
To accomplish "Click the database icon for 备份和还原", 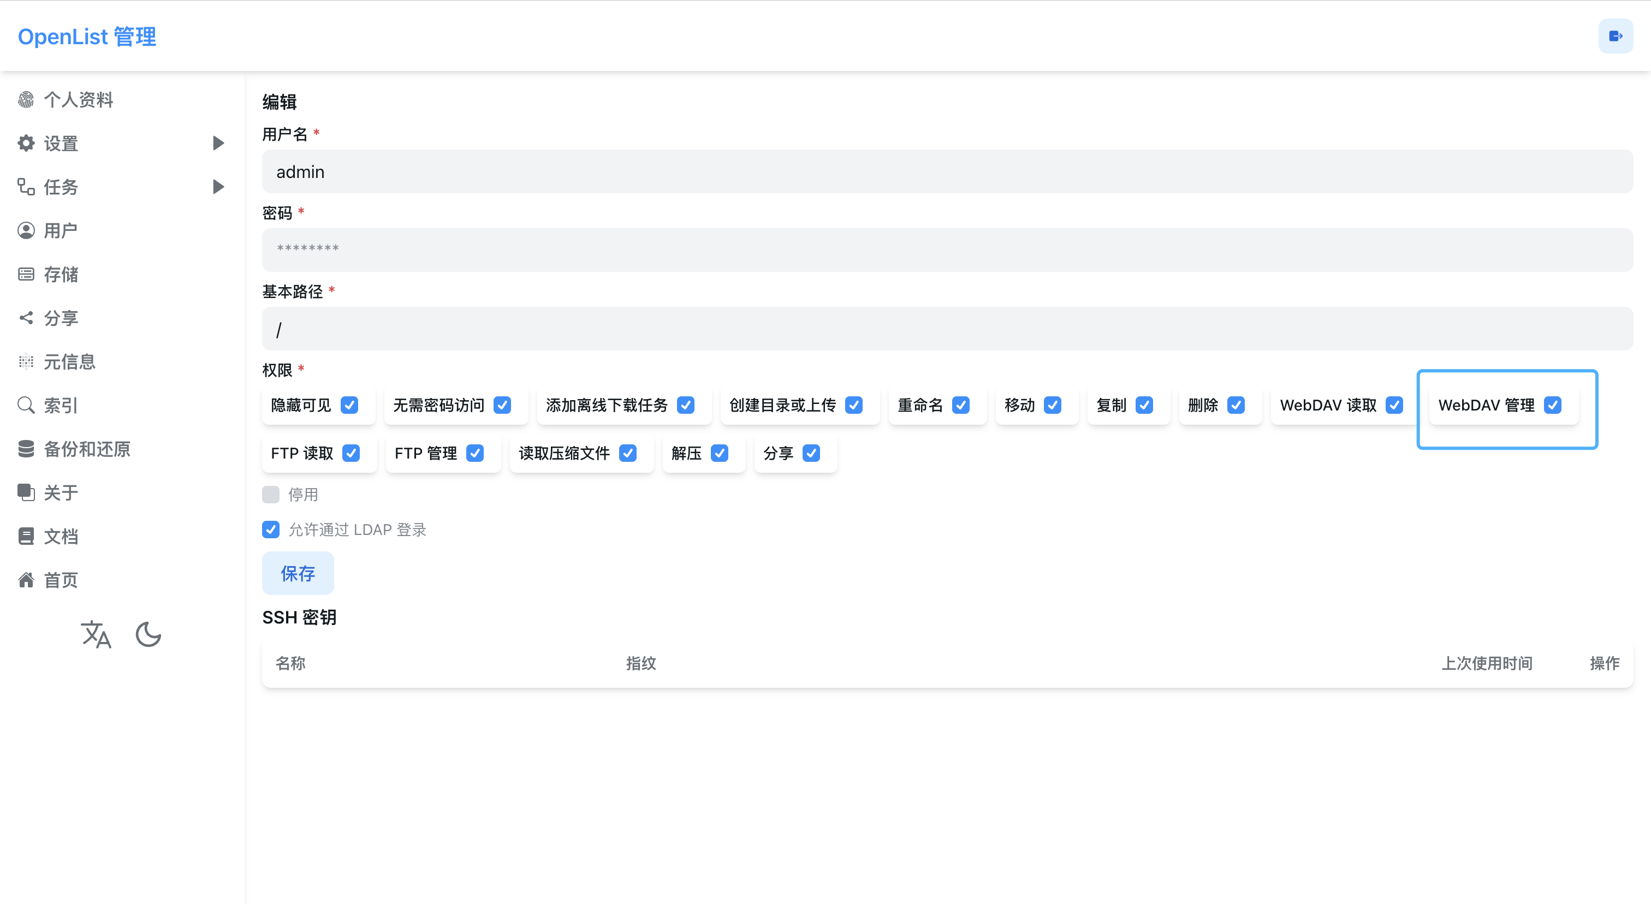I will pyautogui.click(x=26, y=449).
